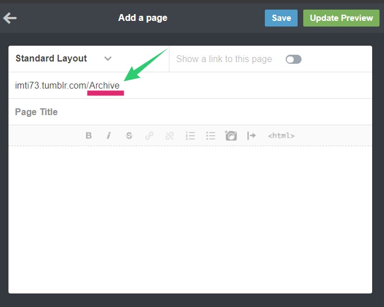Click the 'Show a link to this page' label

point(224,59)
